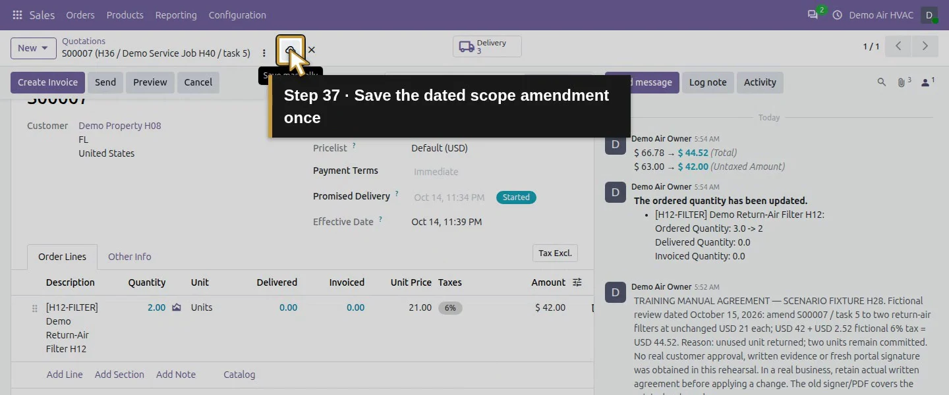Open the forecast chart icon beside quantity

coord(177,307)
